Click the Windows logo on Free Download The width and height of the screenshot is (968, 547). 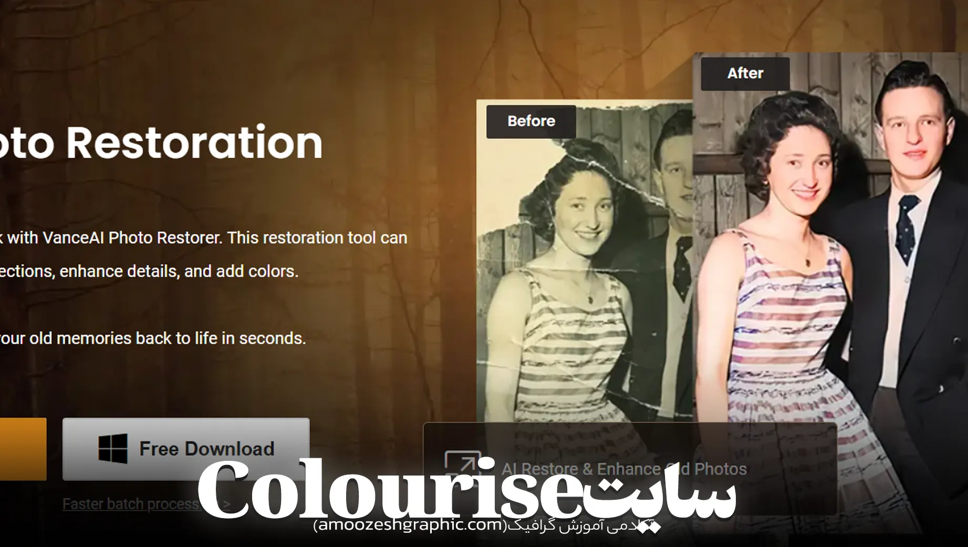point(113,449)
